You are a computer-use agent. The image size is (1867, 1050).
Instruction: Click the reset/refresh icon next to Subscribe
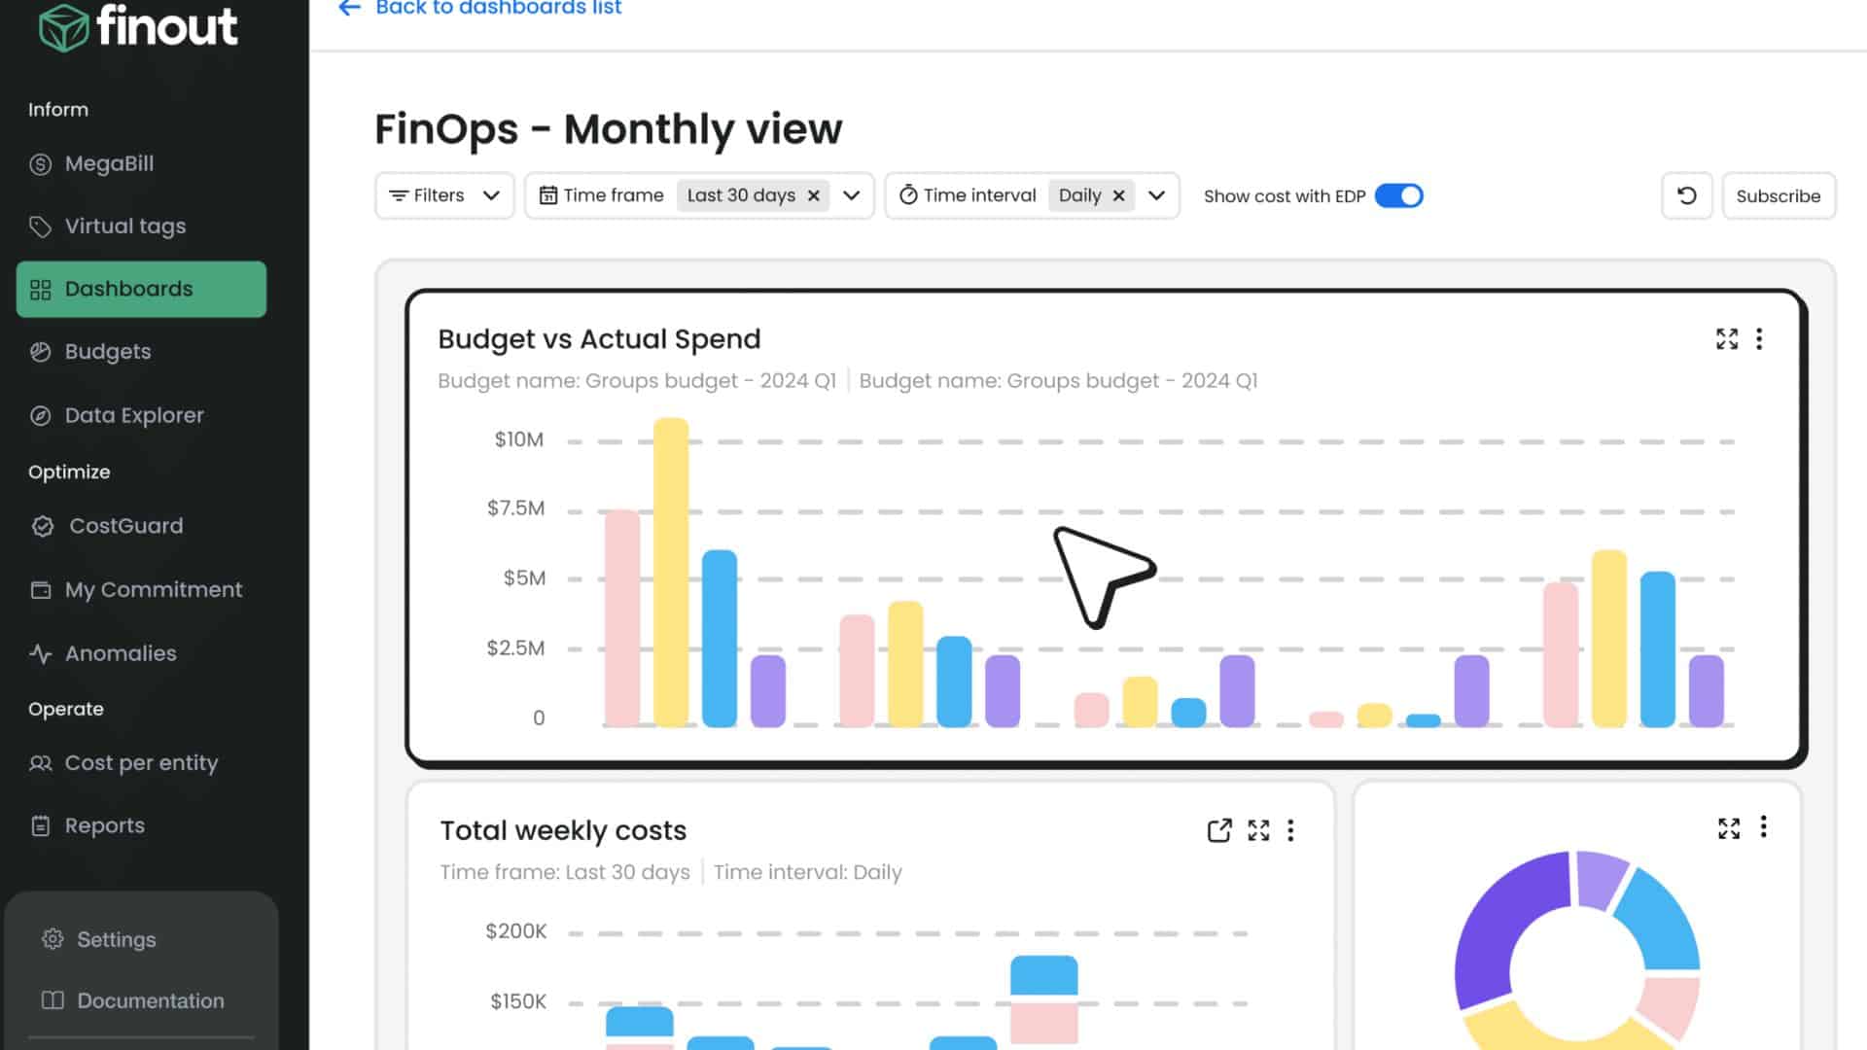1686,195
